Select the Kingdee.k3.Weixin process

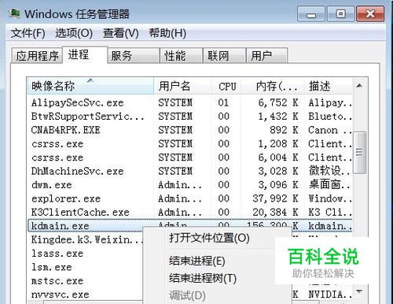85,239
